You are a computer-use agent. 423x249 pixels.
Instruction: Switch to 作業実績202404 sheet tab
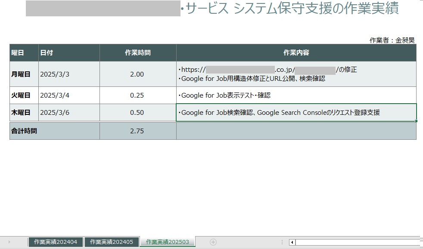[x=56, y=242]
